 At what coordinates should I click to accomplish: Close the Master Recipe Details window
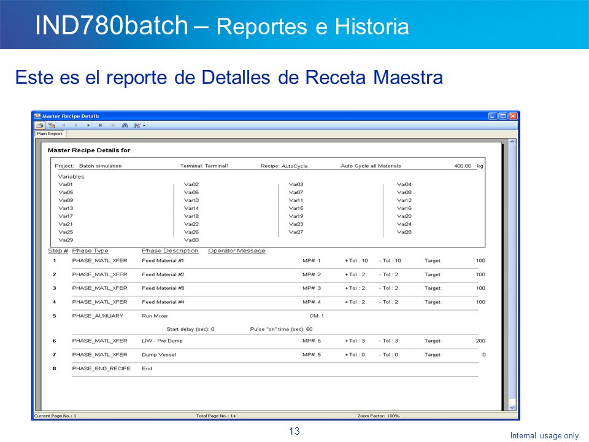513,116
